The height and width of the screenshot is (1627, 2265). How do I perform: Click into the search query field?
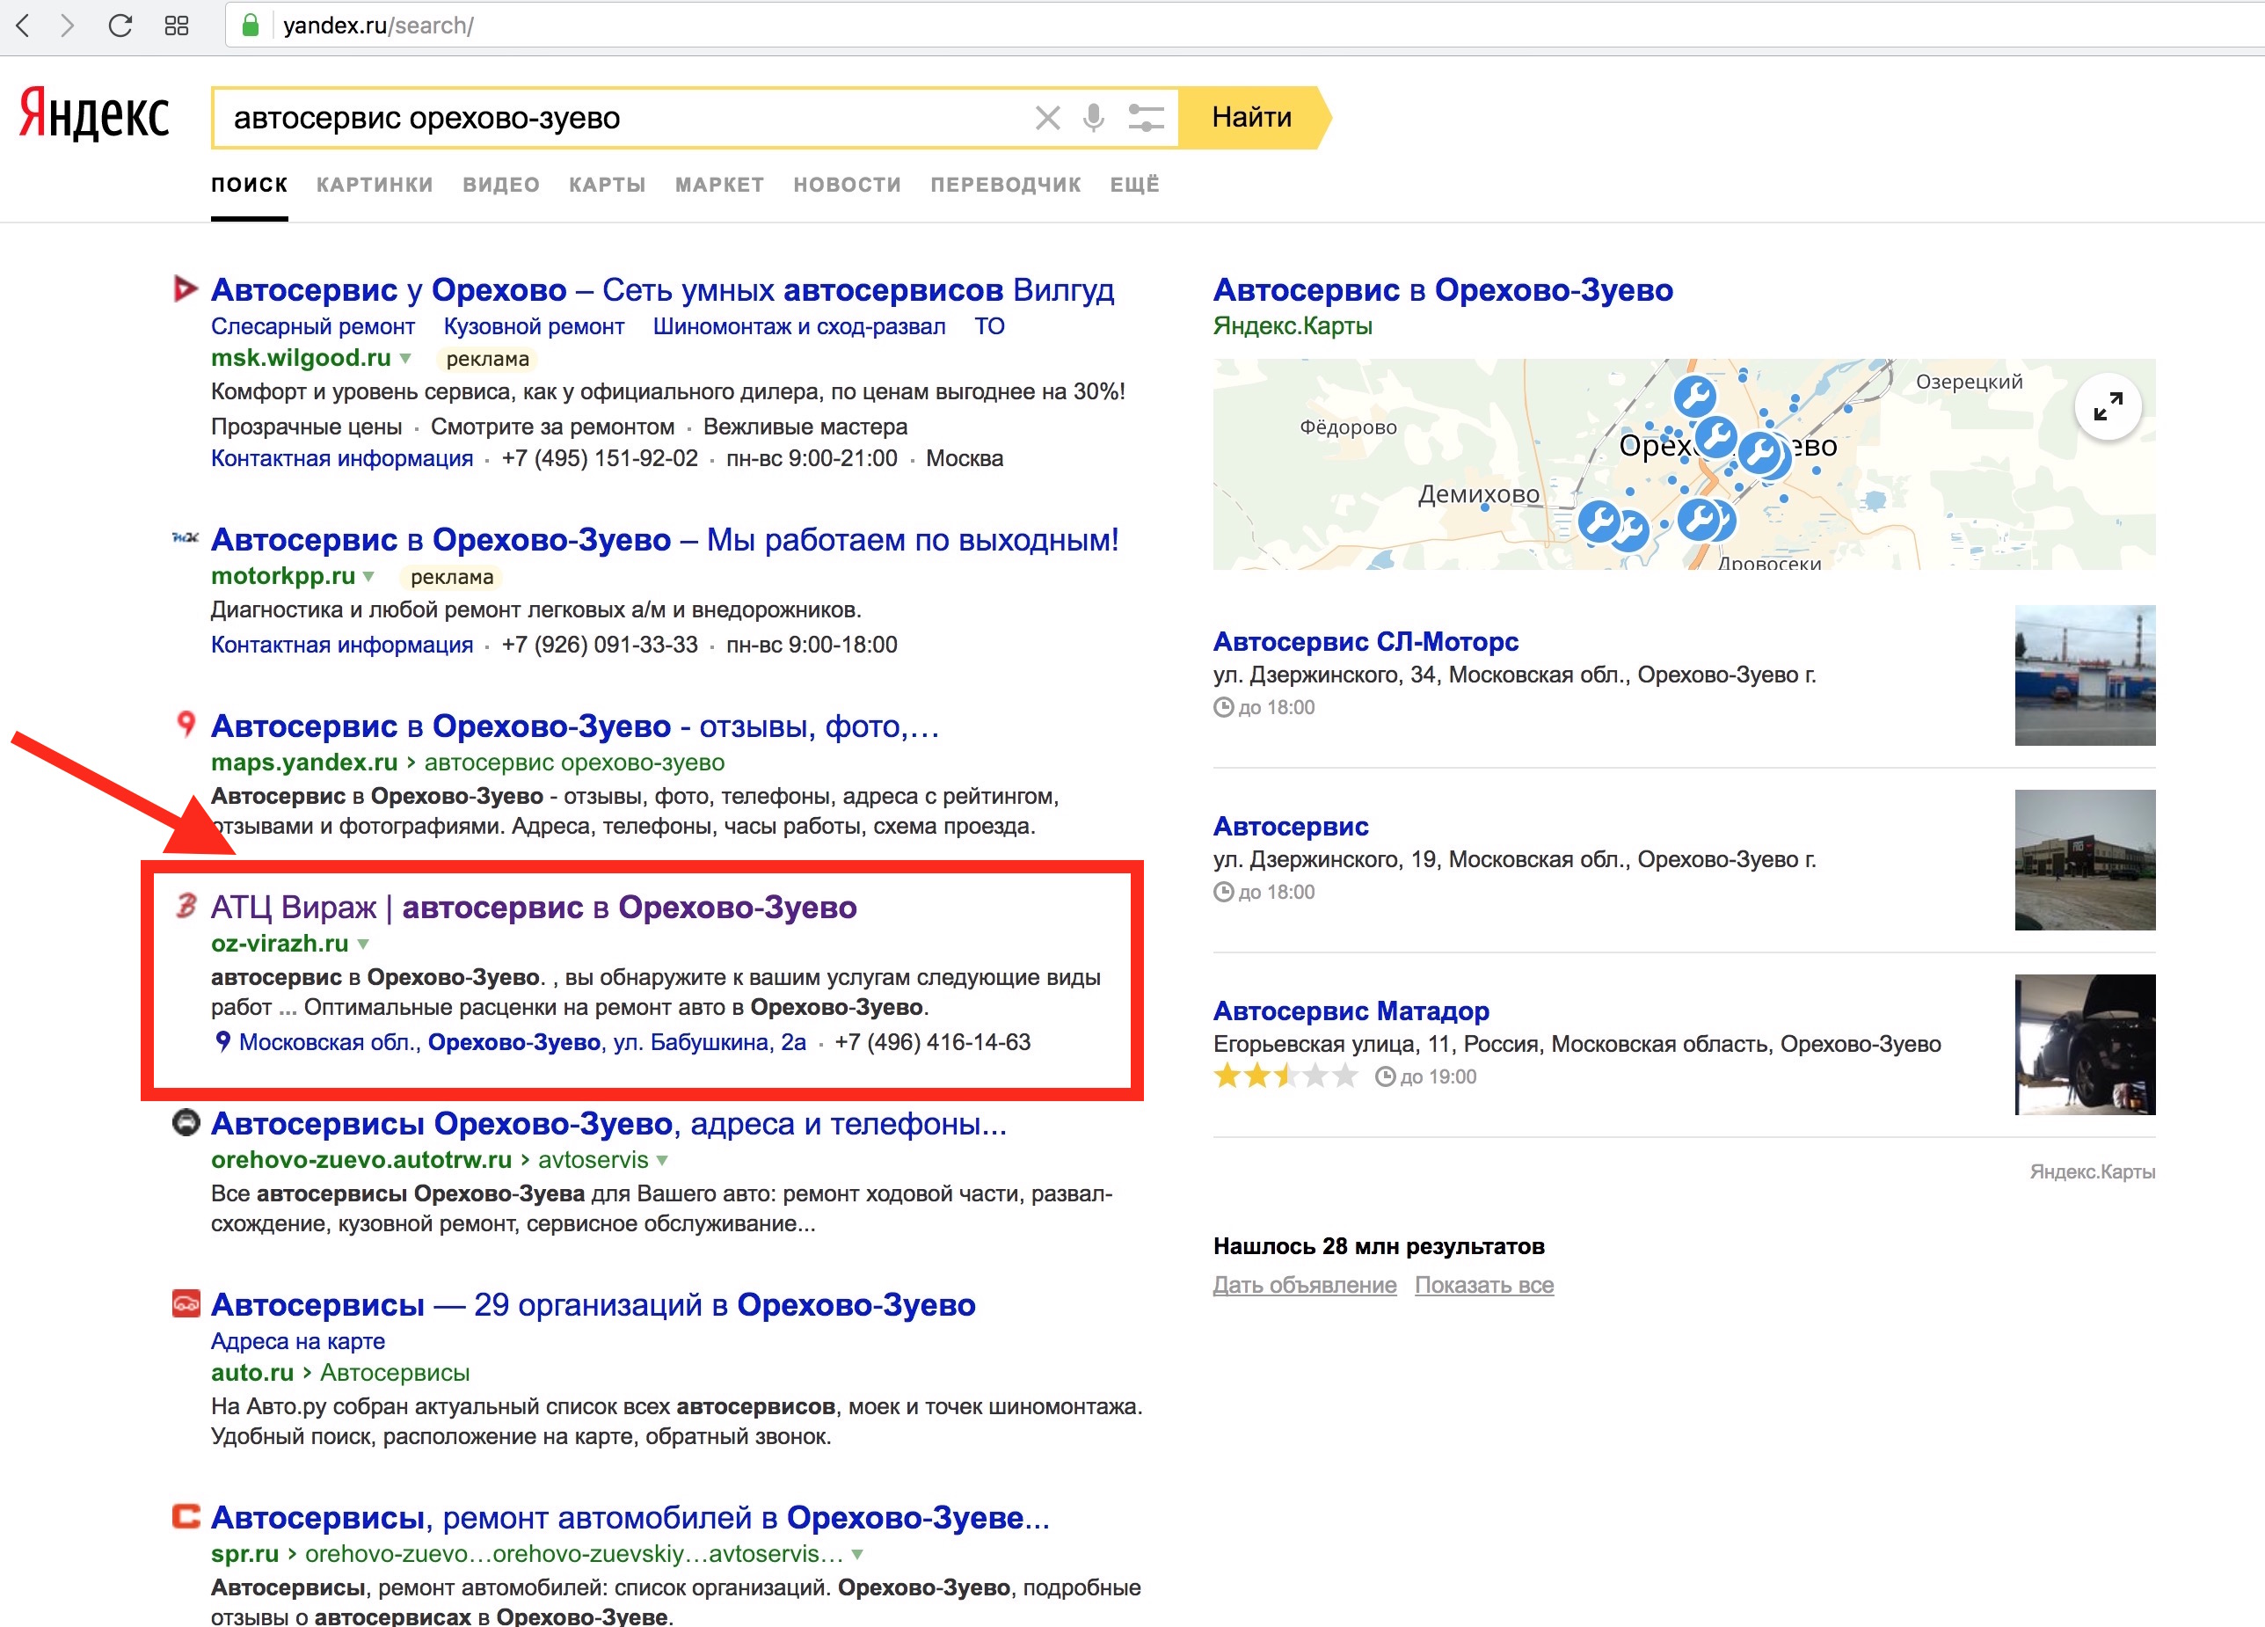(x=619, y=118)
